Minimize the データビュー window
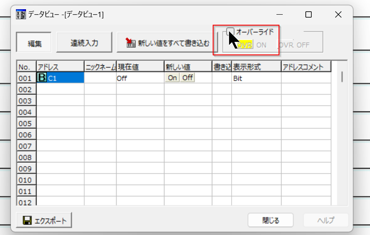370x235 pixels. pos(280,14)
